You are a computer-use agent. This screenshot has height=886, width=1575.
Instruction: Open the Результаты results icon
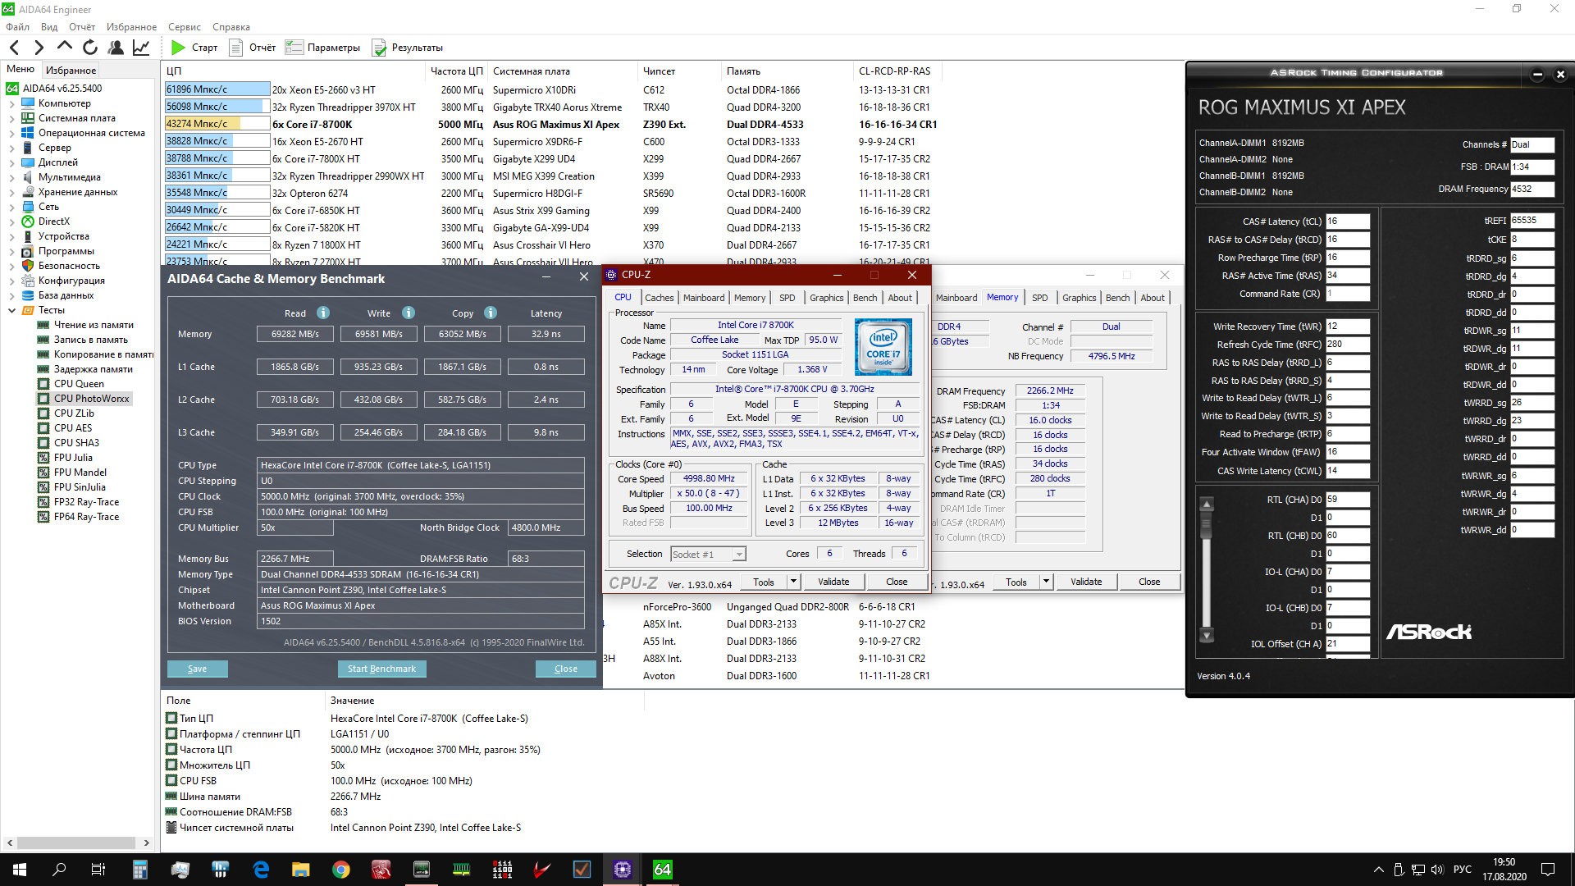(x=379, y=48)
